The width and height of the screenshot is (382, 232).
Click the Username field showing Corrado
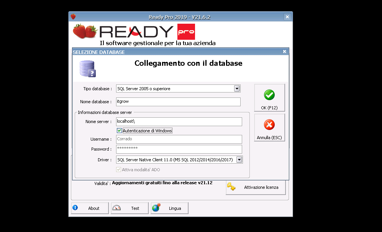coord(179,139)
